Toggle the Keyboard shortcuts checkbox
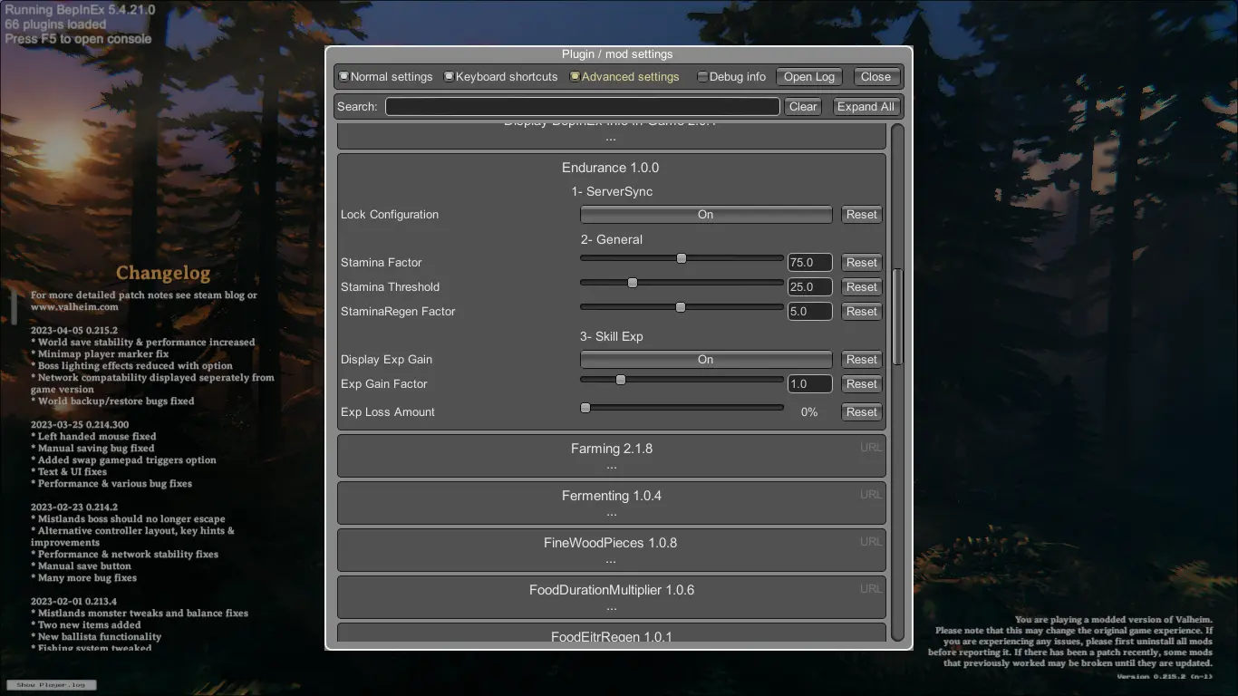 pos(449,77)
